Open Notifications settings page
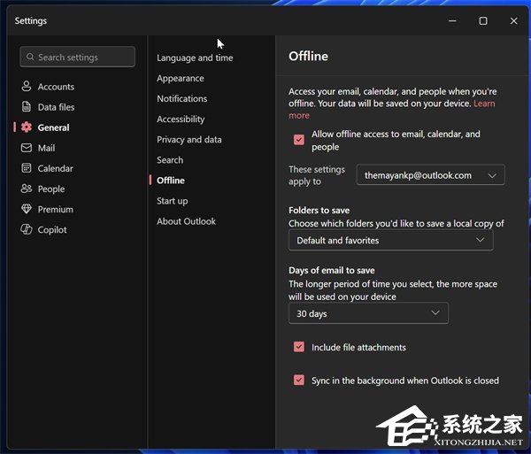Viewport: 531px width, 454px height. pos(181,99)
